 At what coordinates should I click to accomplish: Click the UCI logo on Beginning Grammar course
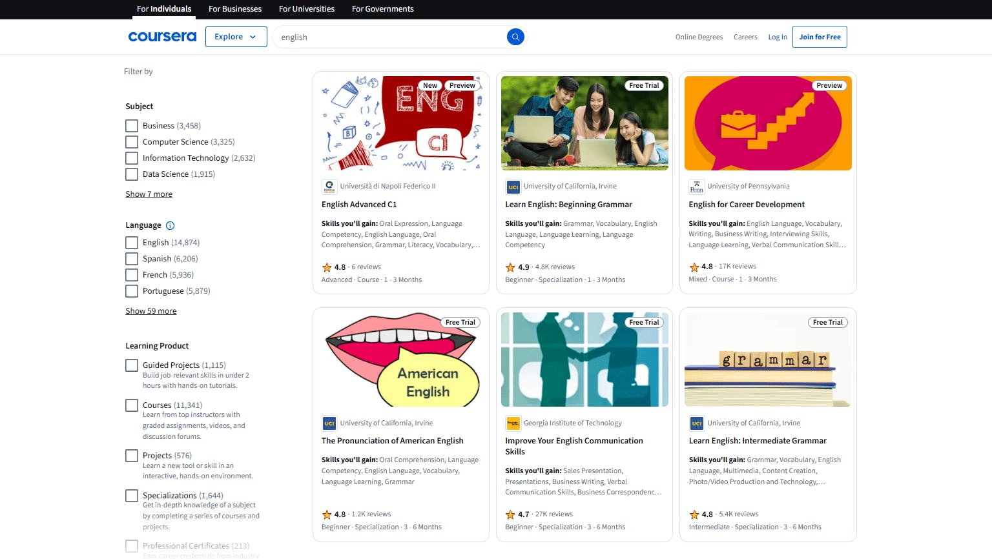coord(512,186)
